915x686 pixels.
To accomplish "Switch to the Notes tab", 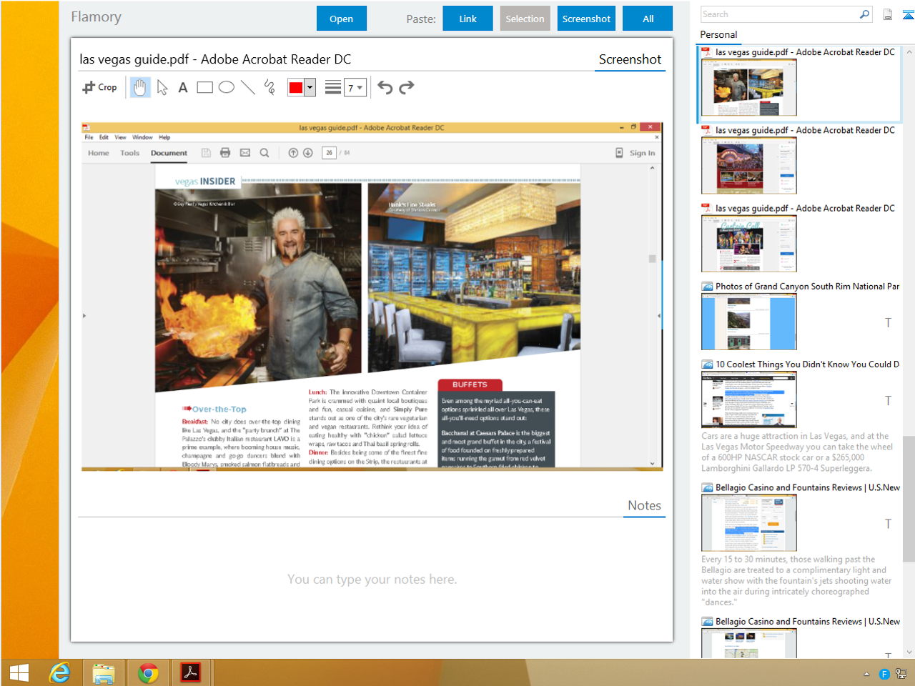I will pos(644,505).
